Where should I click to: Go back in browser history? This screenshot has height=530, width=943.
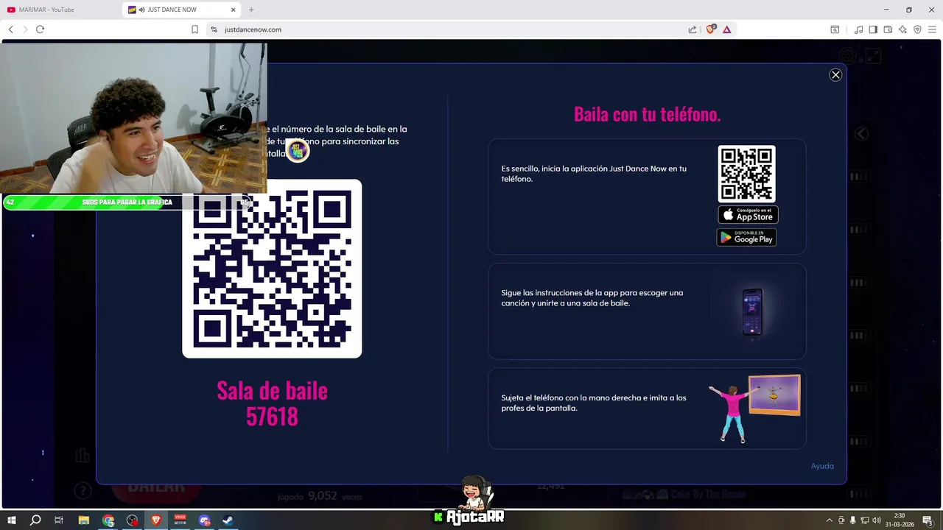click(x=10, y=29)
